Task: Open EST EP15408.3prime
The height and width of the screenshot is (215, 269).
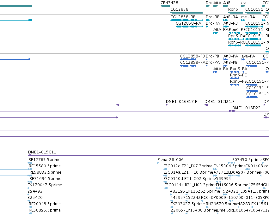Action: (x=201, y=210)
